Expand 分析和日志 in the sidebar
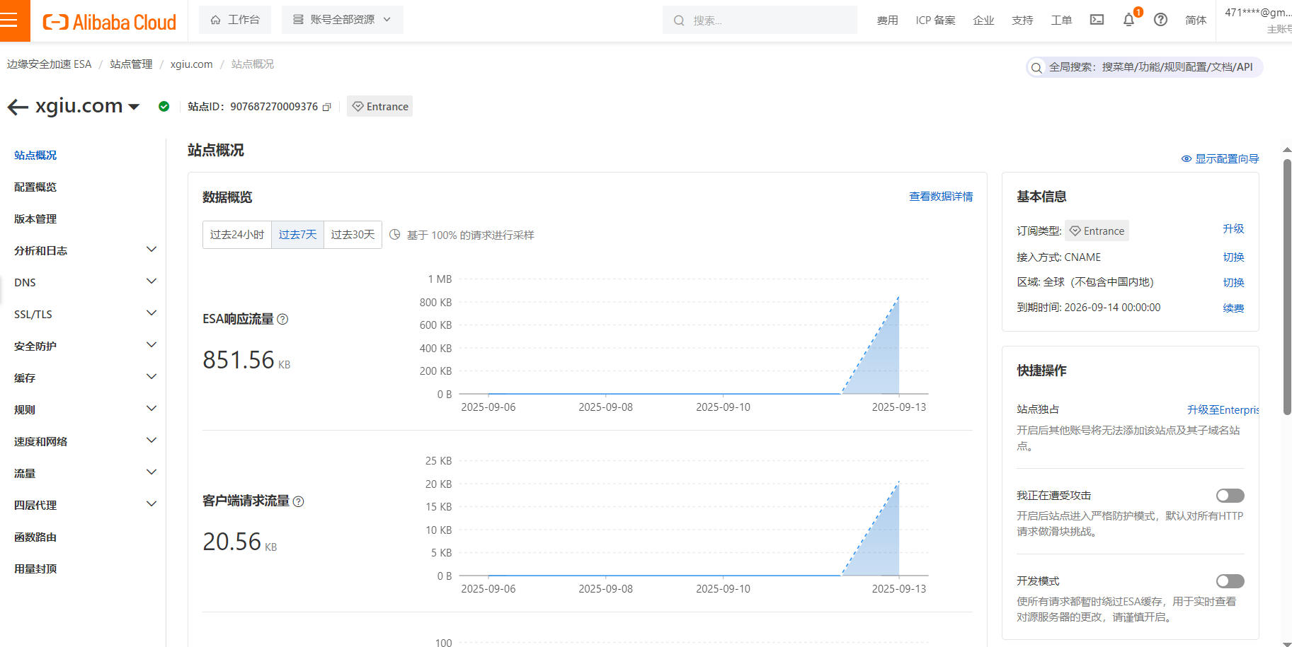The image size is (1292, 647). (x=85, y=250)
